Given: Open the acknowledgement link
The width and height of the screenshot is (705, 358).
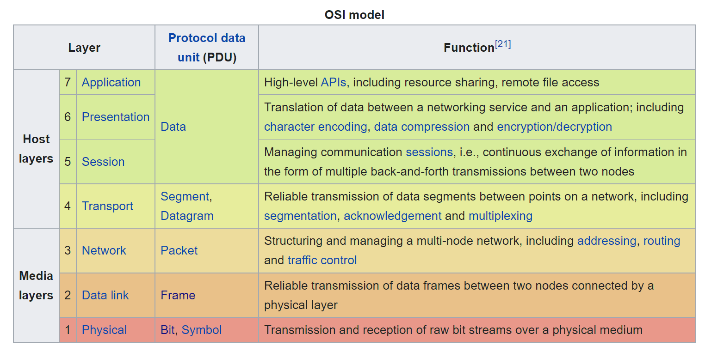Looking at the screenshot, I should (393, 216).
